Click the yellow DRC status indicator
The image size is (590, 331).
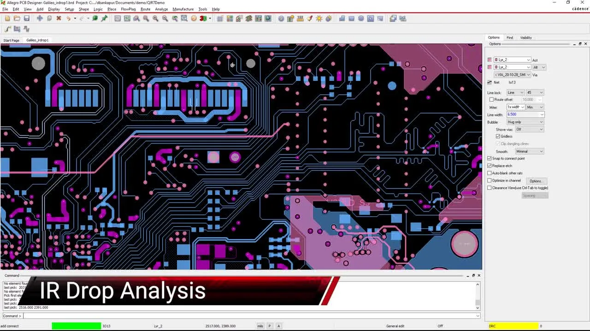513,326
